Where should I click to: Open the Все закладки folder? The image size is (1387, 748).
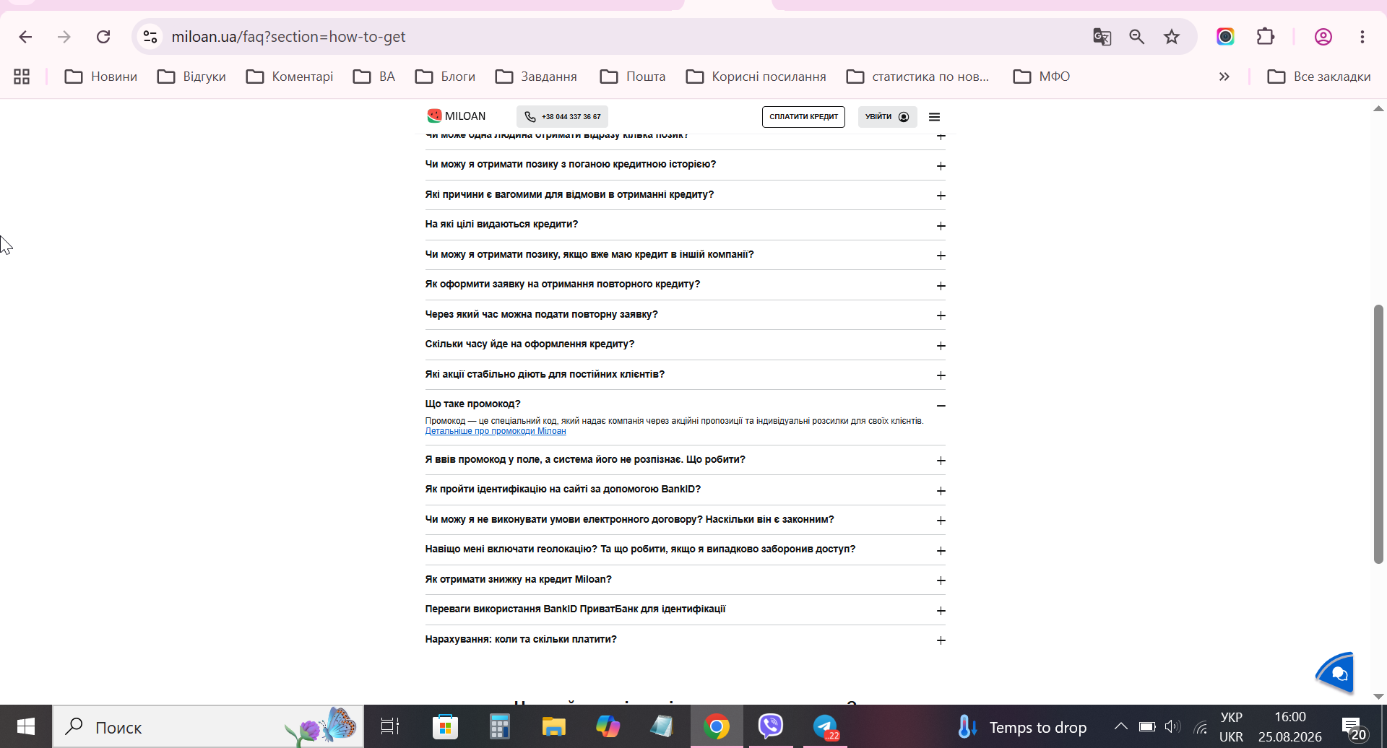[x=1319, y=77]
